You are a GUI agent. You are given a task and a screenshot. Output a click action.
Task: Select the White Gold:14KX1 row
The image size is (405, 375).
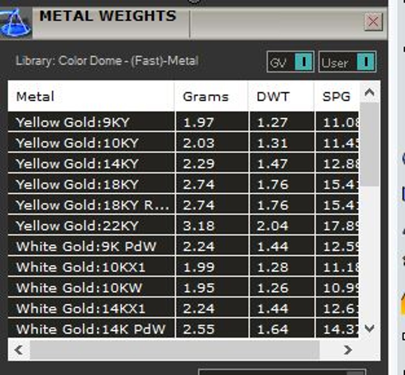[183, 308]
